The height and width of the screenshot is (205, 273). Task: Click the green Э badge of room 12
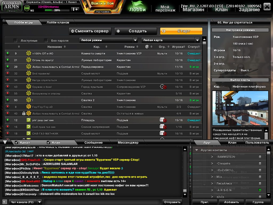[x=29, y=120]
